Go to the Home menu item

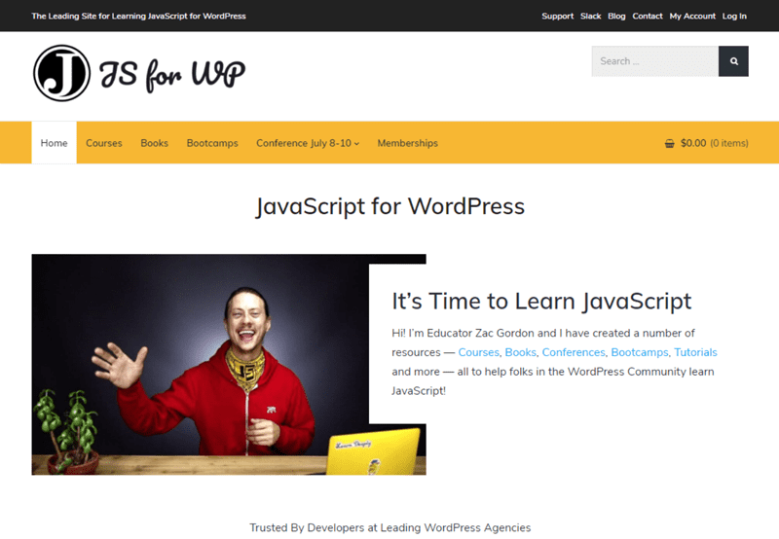[55, 143]
